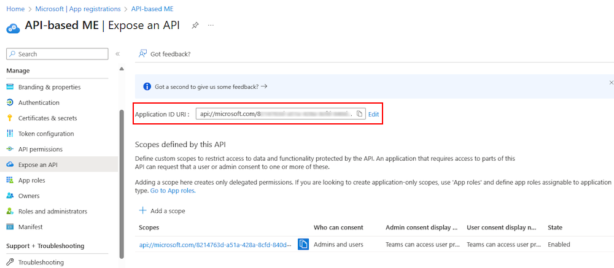Screen dimensions: 614x268
Task: Click the Manifest icon
Action: 10,227
